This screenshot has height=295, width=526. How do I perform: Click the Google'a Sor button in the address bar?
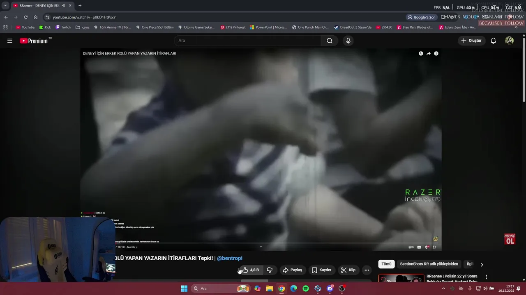[421, 17]
